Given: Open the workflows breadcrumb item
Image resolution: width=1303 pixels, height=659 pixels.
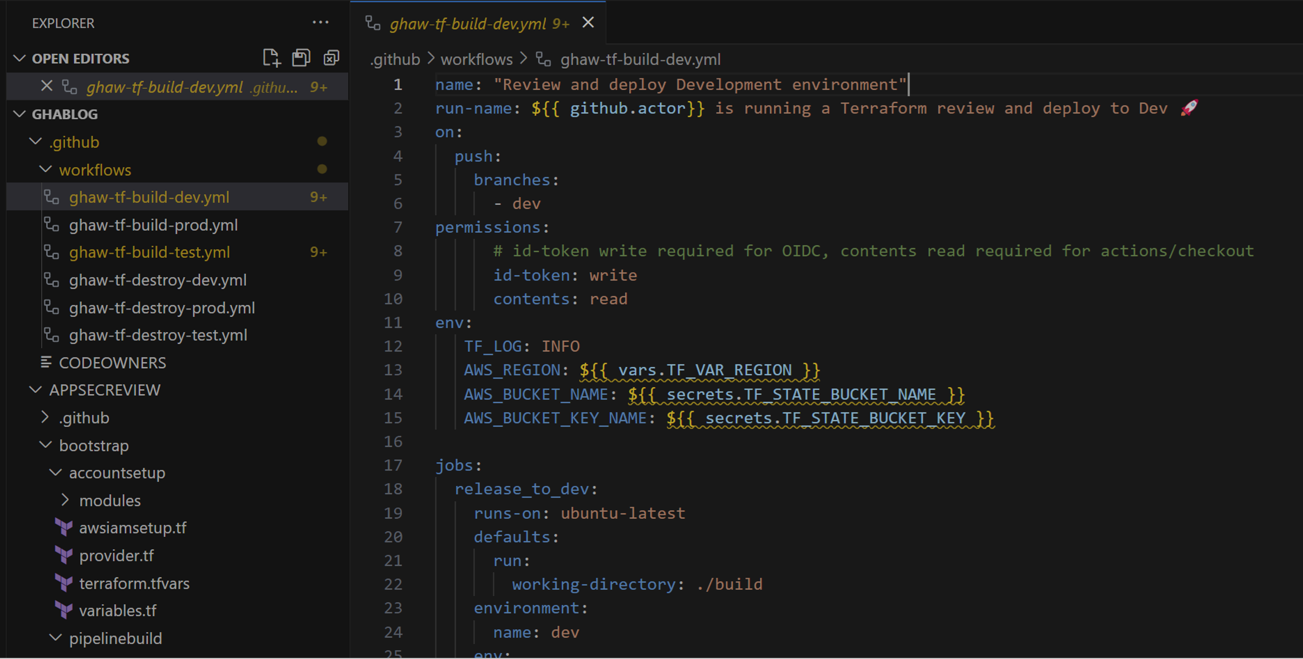Looking at the screenshot, I should pos(476,59).
